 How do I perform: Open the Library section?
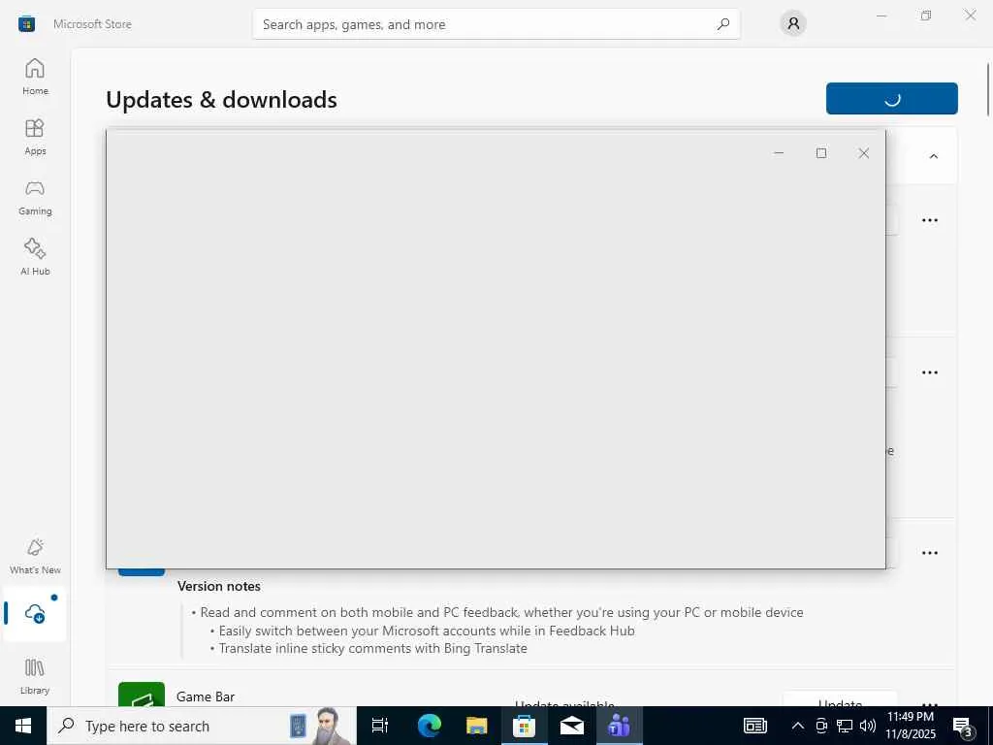click(x=35, y=676)
